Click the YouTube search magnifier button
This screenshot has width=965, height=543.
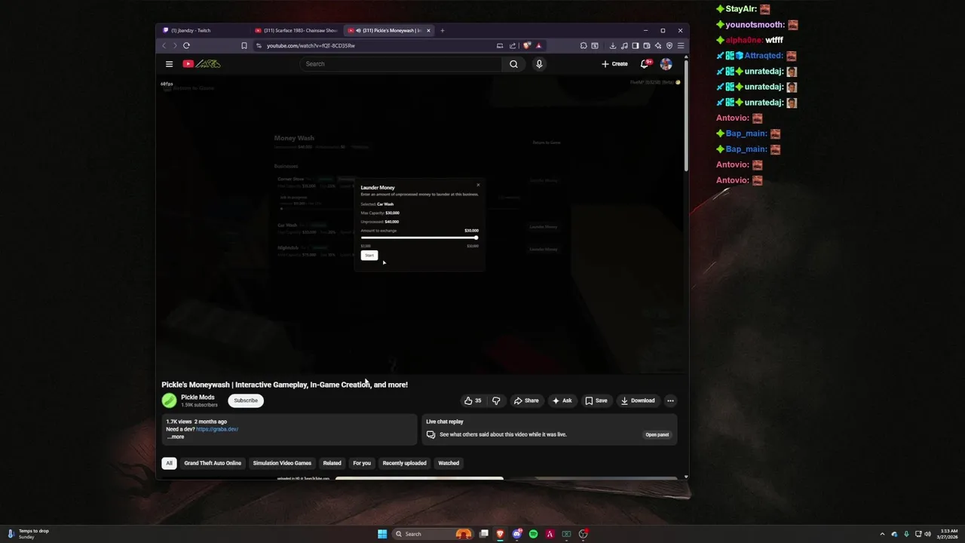[513, 64]
